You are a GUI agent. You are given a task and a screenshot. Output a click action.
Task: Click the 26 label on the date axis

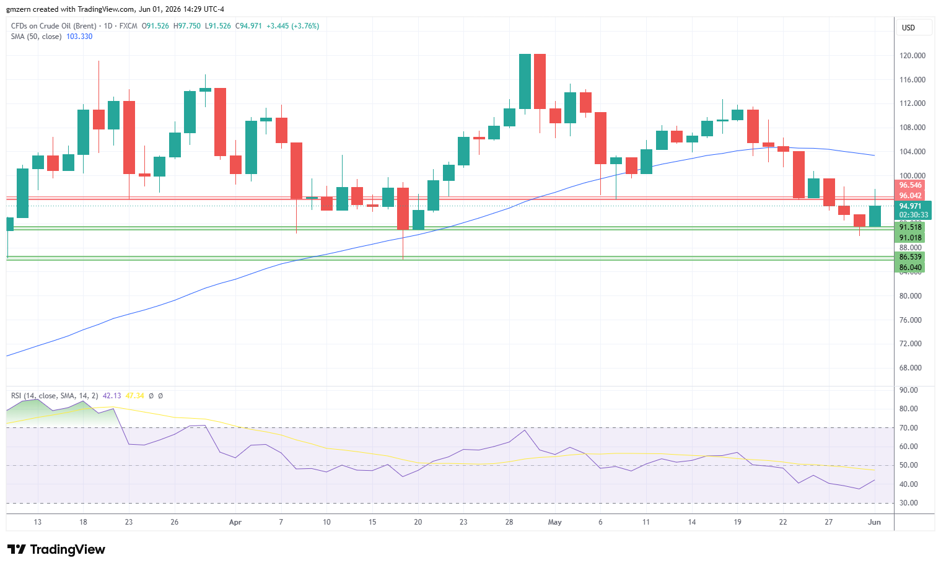pyautogui.click(x=175, y=522)
